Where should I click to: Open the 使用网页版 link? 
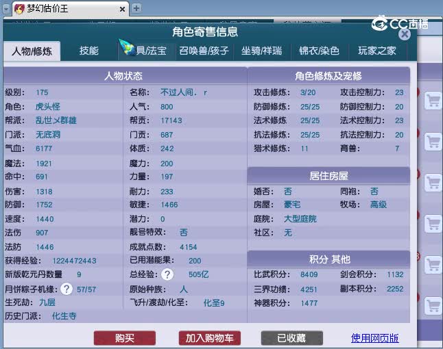(374, 338)
